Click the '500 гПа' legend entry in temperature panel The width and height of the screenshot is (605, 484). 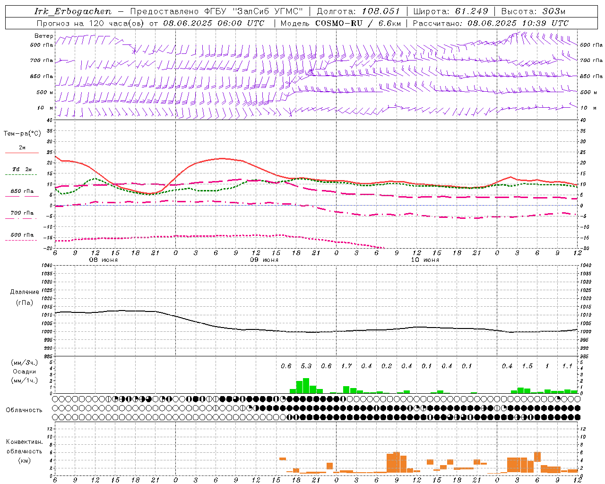[22, 235]
